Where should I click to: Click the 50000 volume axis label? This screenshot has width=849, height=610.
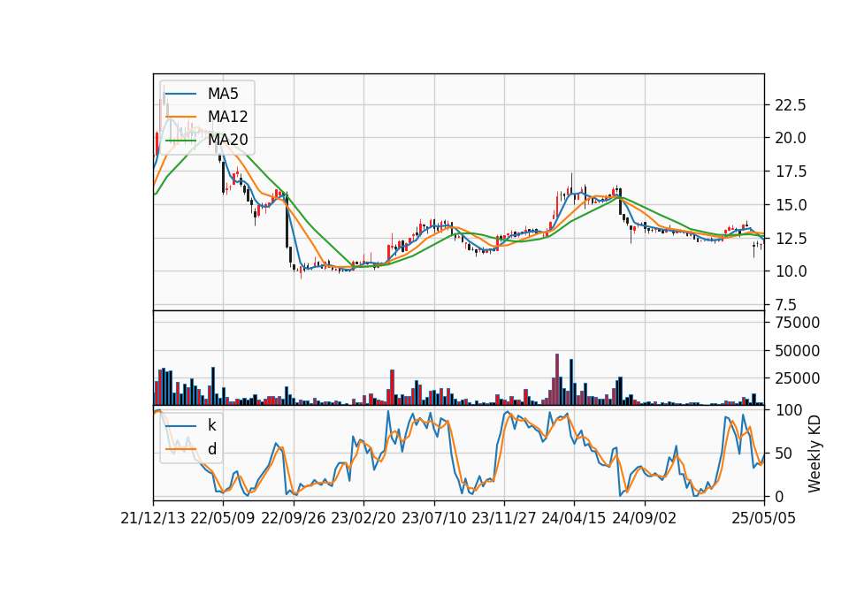coord(798,351)
